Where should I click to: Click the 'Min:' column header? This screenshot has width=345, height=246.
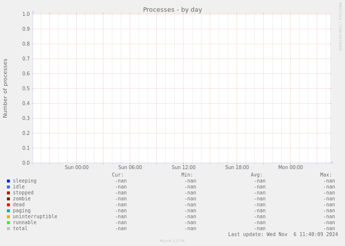(x=187, y=175)
